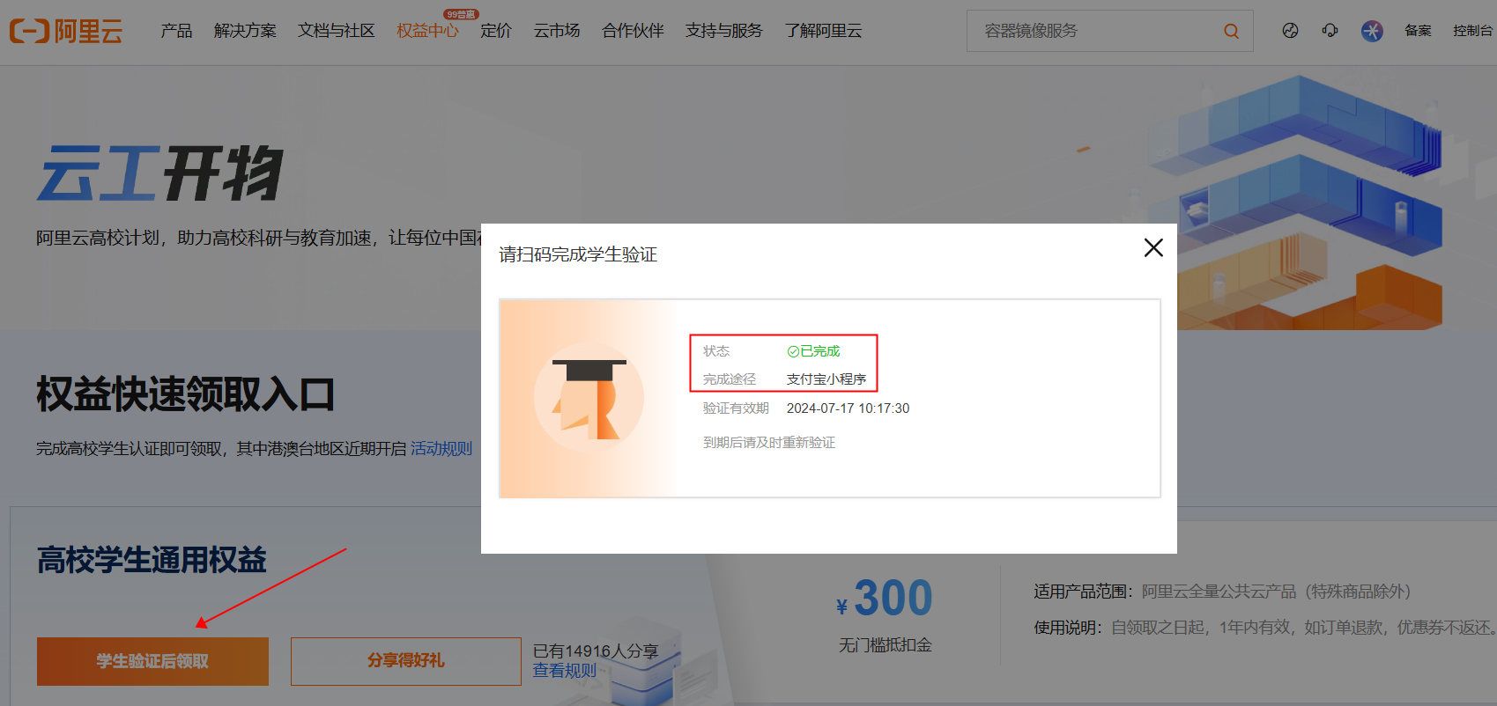This screenshot has height=706, width=1497.
Task: Open the 控制台 console link
Action: (1472, 31)
